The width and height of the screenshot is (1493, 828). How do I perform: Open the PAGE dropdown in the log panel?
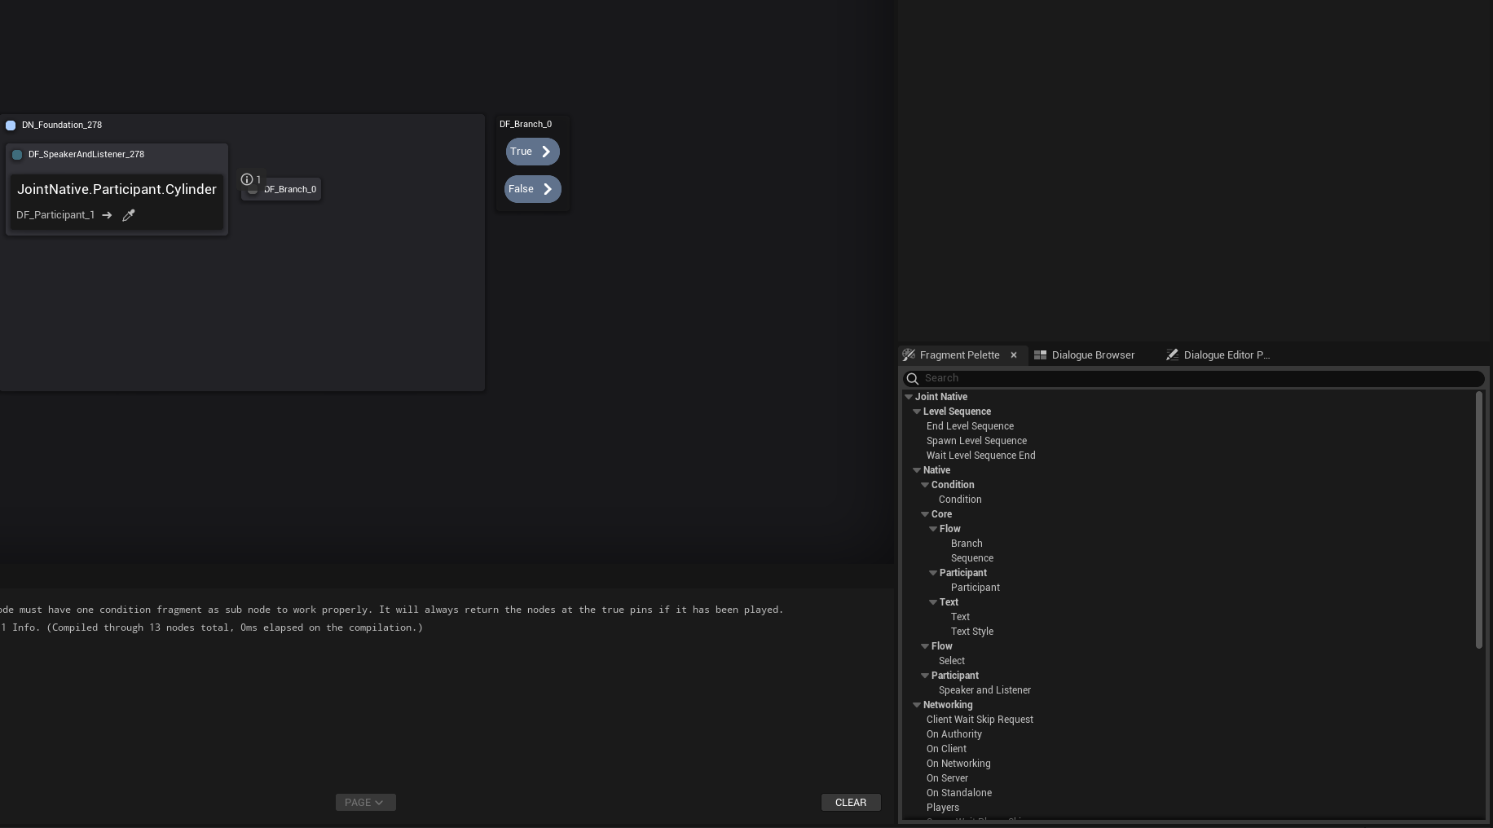(x=365, y=803)
